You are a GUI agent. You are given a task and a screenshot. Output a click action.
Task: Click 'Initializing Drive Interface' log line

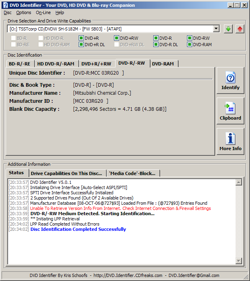tap(79, 187)
